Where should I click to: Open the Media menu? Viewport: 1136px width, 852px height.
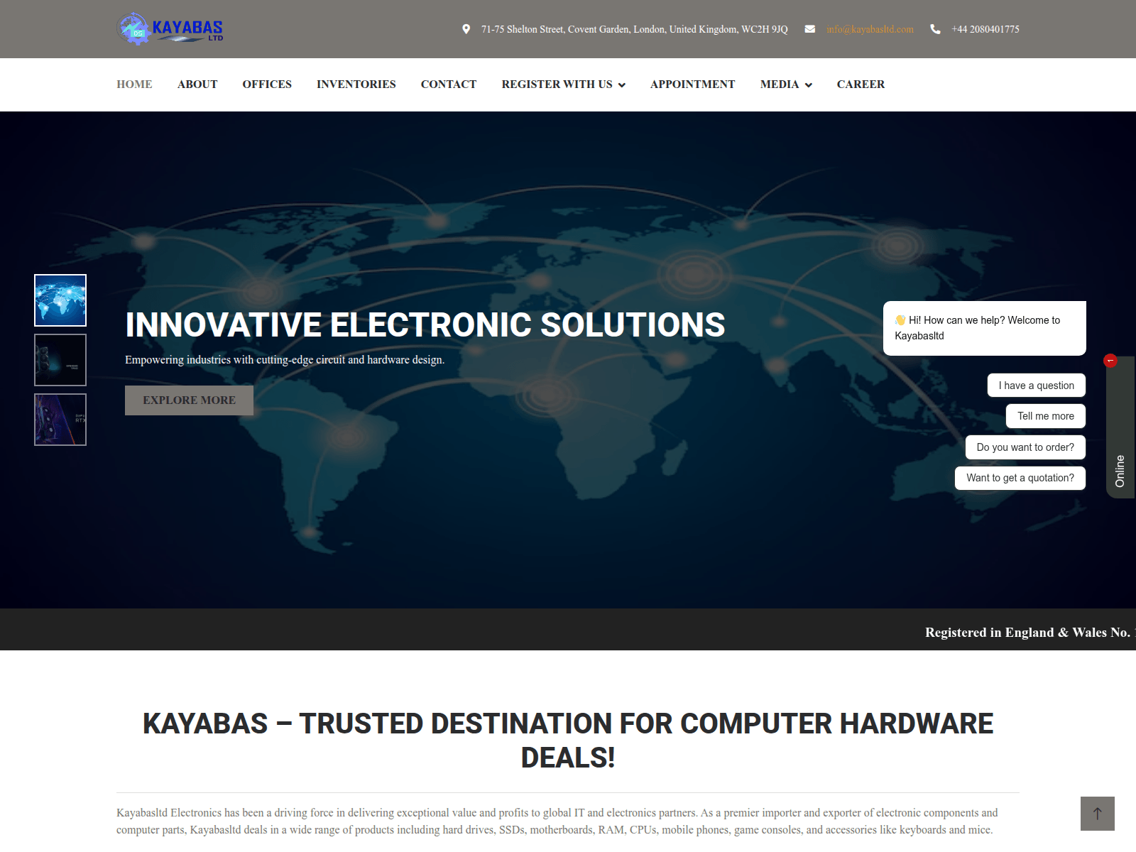(x=780, y=84)
